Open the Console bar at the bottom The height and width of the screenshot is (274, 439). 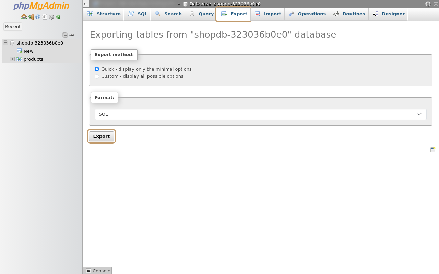click(x=98, y=271)
